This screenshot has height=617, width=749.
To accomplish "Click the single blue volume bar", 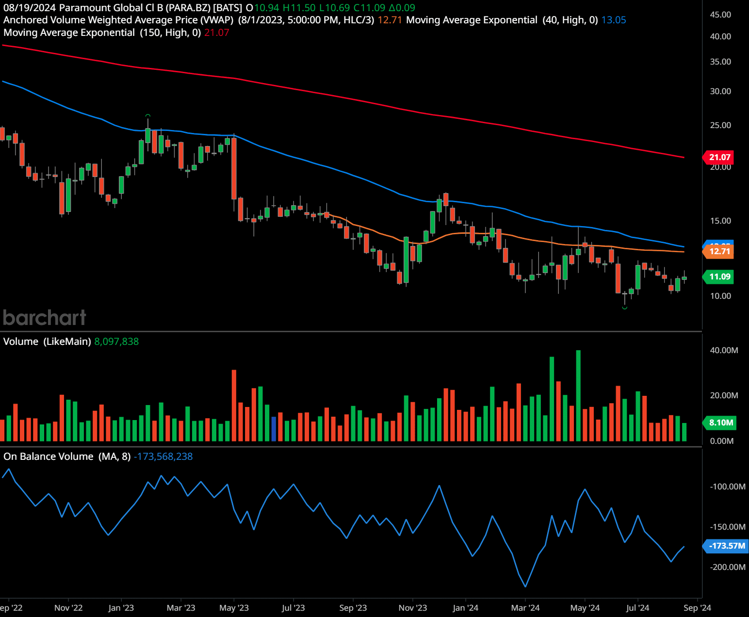I will pos(274,429).
